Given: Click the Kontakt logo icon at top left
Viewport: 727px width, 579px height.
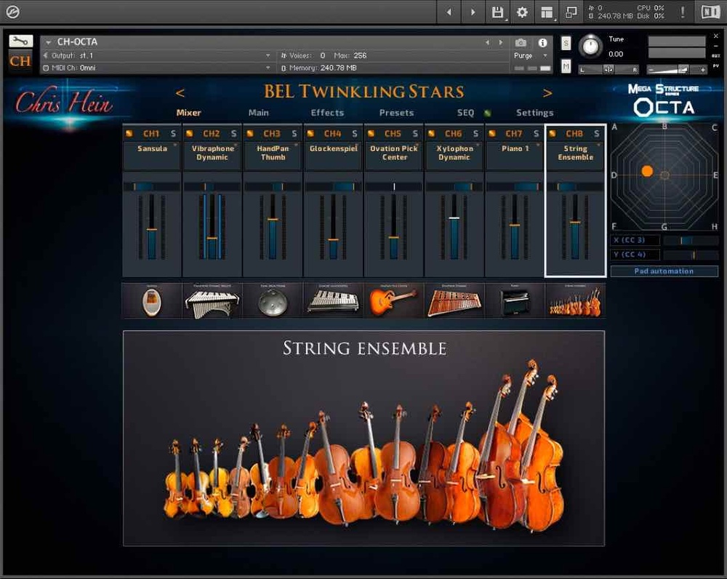Looking at the screenshot, I should (12, 12).
